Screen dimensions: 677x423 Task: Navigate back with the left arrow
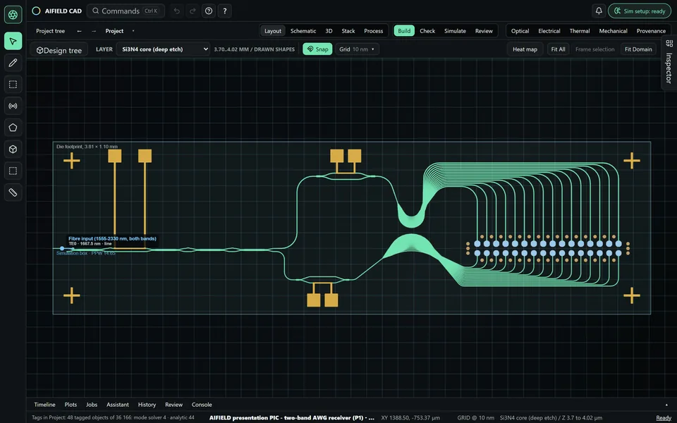point(79,31)
